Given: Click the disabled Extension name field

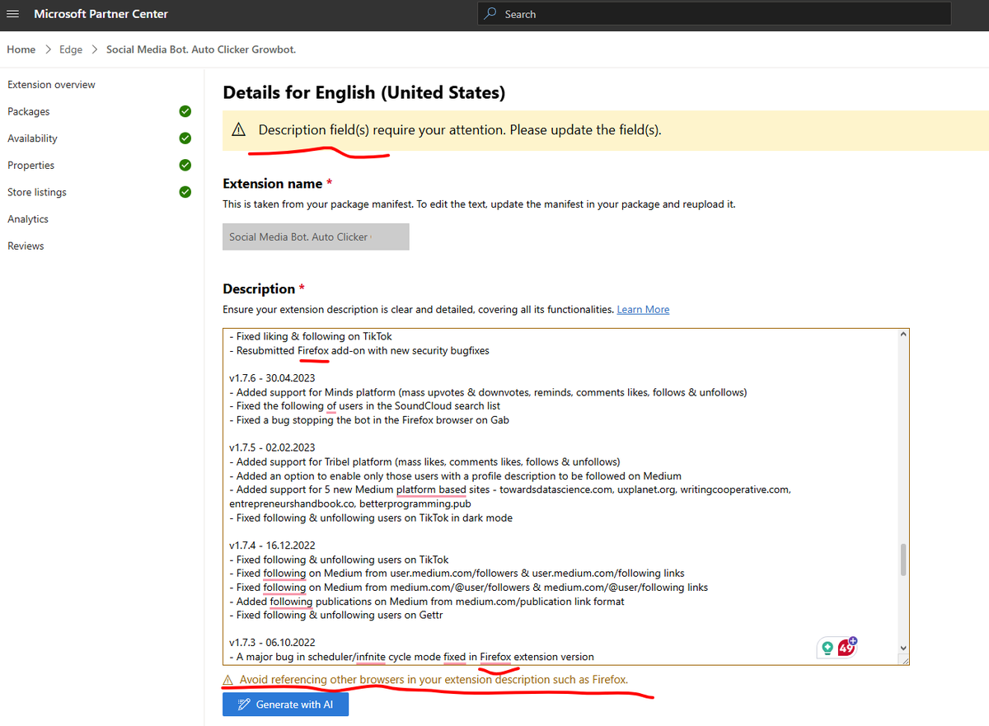Looking at the screenshot, I should (316, 237).
